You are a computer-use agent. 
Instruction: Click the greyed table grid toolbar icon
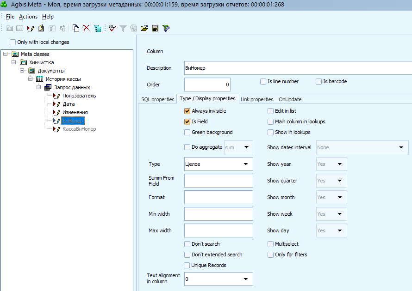[x=20, y=28]
